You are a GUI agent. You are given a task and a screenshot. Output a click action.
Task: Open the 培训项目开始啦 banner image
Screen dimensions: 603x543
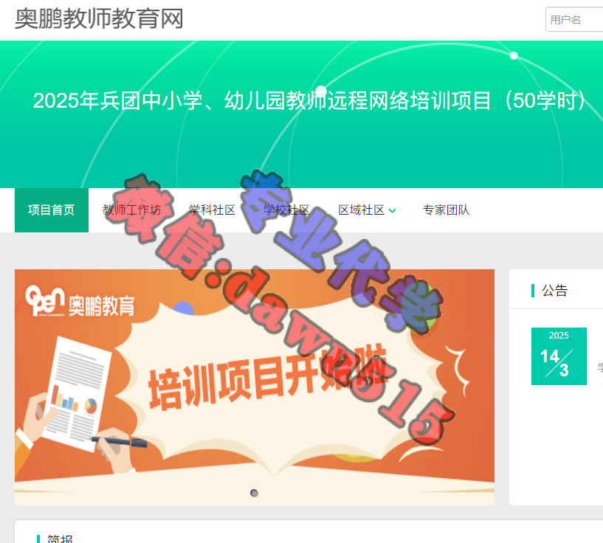[255, 387]
